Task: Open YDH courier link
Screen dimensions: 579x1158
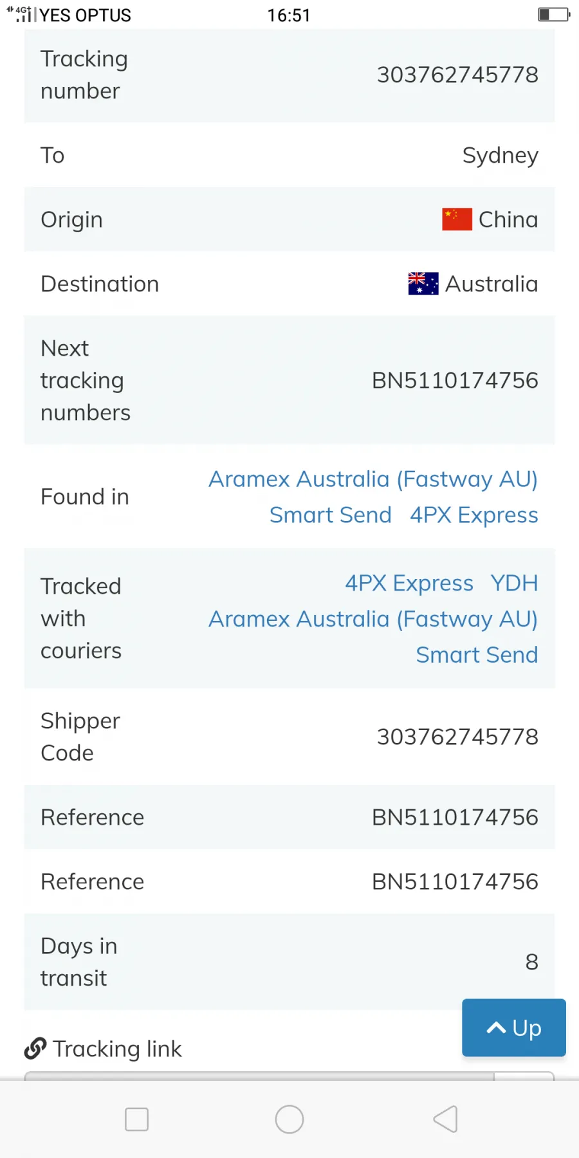Action: 514,584
